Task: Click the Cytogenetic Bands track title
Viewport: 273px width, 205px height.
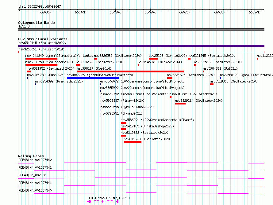Action: pyautogui.click(x=37, y=23)
